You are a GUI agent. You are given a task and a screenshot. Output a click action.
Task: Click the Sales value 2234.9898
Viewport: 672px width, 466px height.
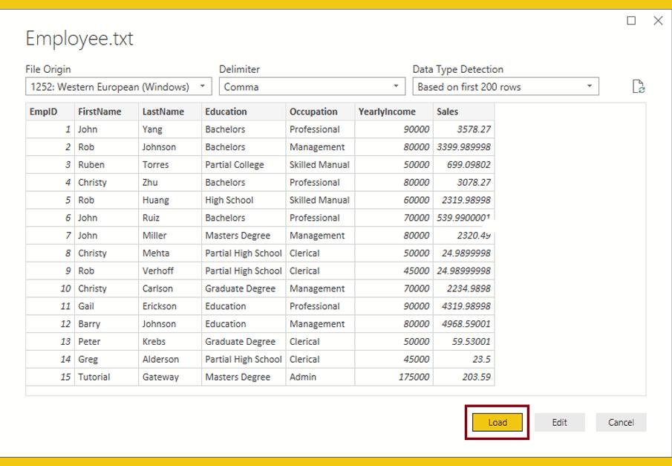[463, 288]
